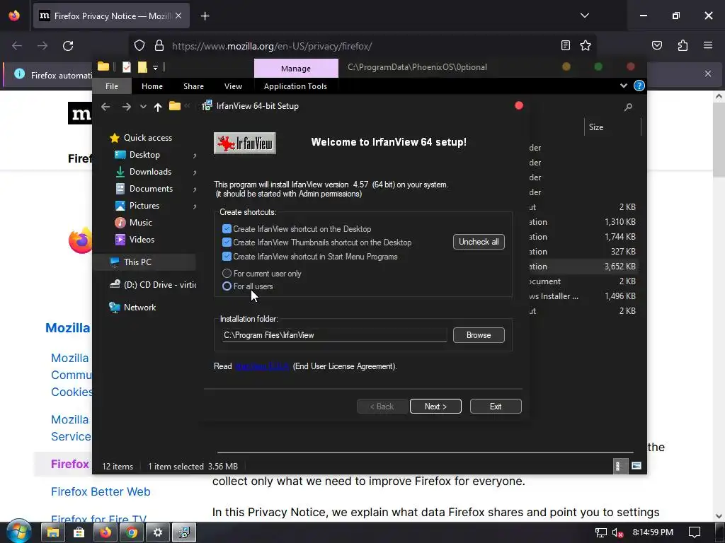The height and width of the screenshot is (543, 725).
Task: Open Customize Quick Access Toolbar dropdown
Action: pyautogui.click(x=155, y=67)
